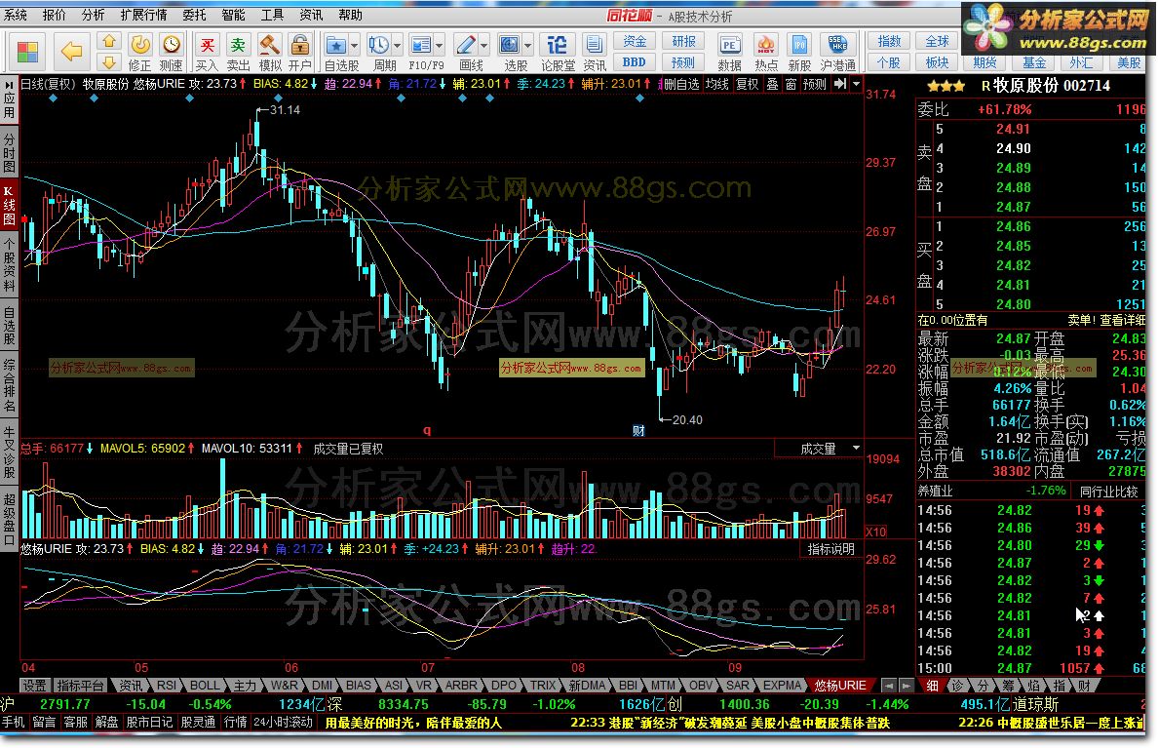Toggle the 均线 moving average display
The height and width of the screenshot is (748, 1158).
tap(717, 84)
